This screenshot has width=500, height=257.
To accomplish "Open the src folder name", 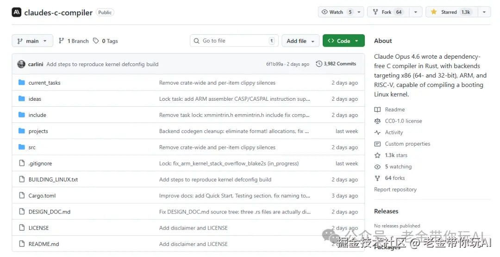I will point(32,147).
